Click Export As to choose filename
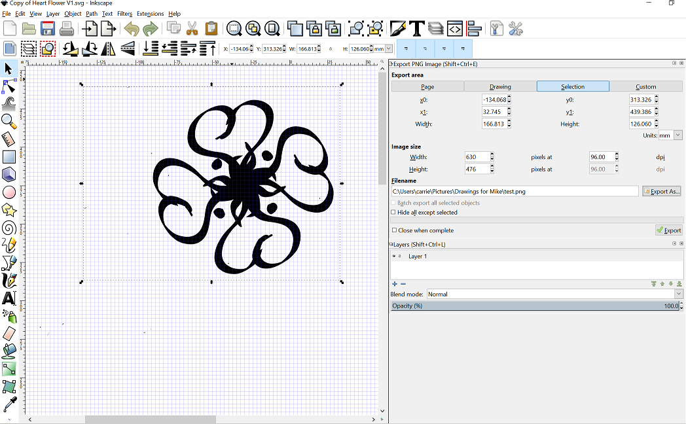Screen dimensions: 686x424 (x=662, y=190)
